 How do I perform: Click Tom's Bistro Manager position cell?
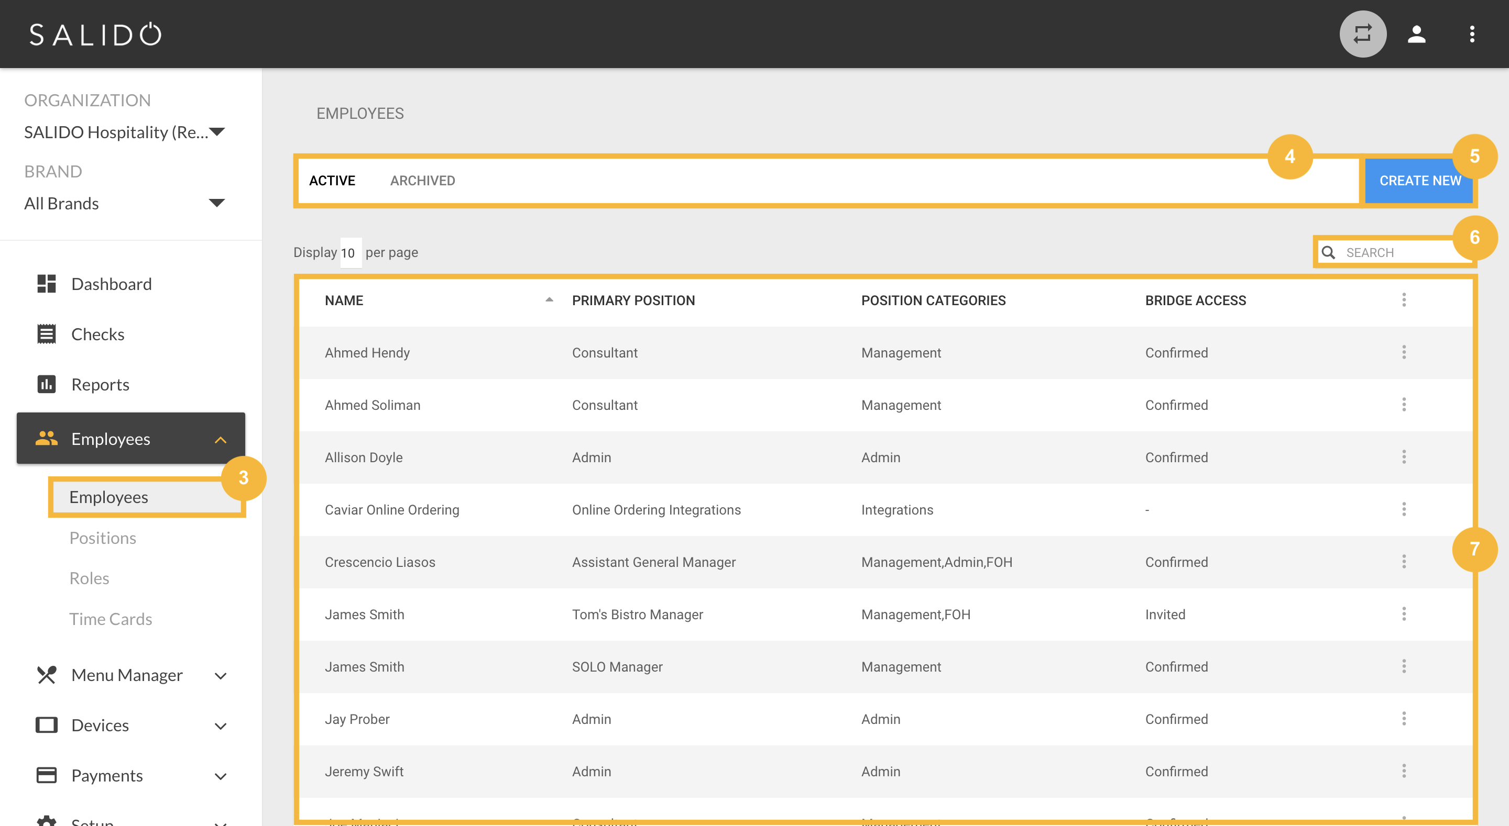coord(637,614)
